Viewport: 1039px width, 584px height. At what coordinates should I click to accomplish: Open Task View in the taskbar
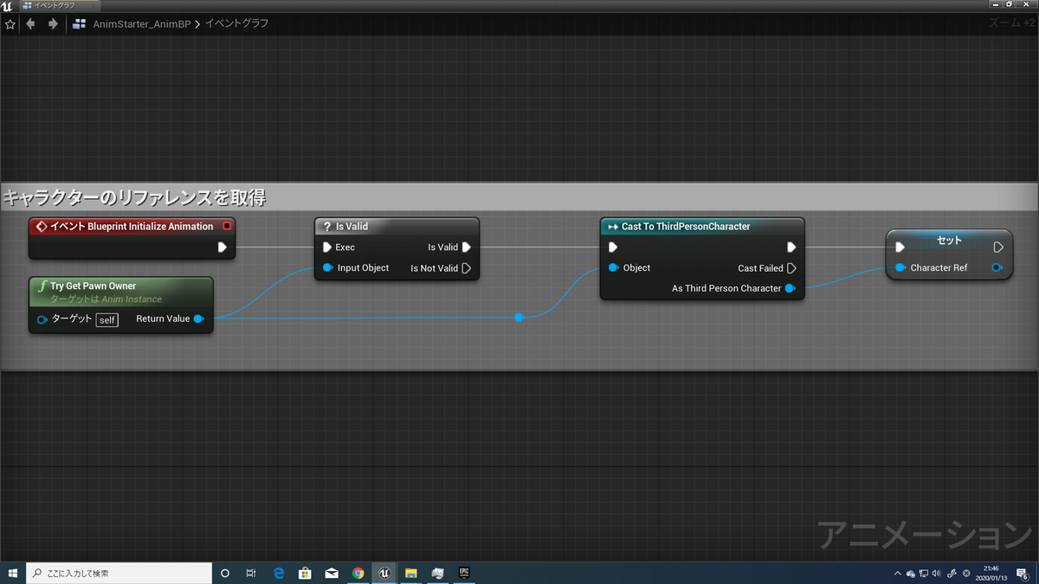pyautogui.click(x=251, y=573)
